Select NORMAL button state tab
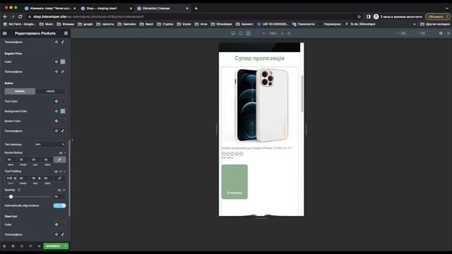The width and height of the screenshot is (452, 254). 20,91
